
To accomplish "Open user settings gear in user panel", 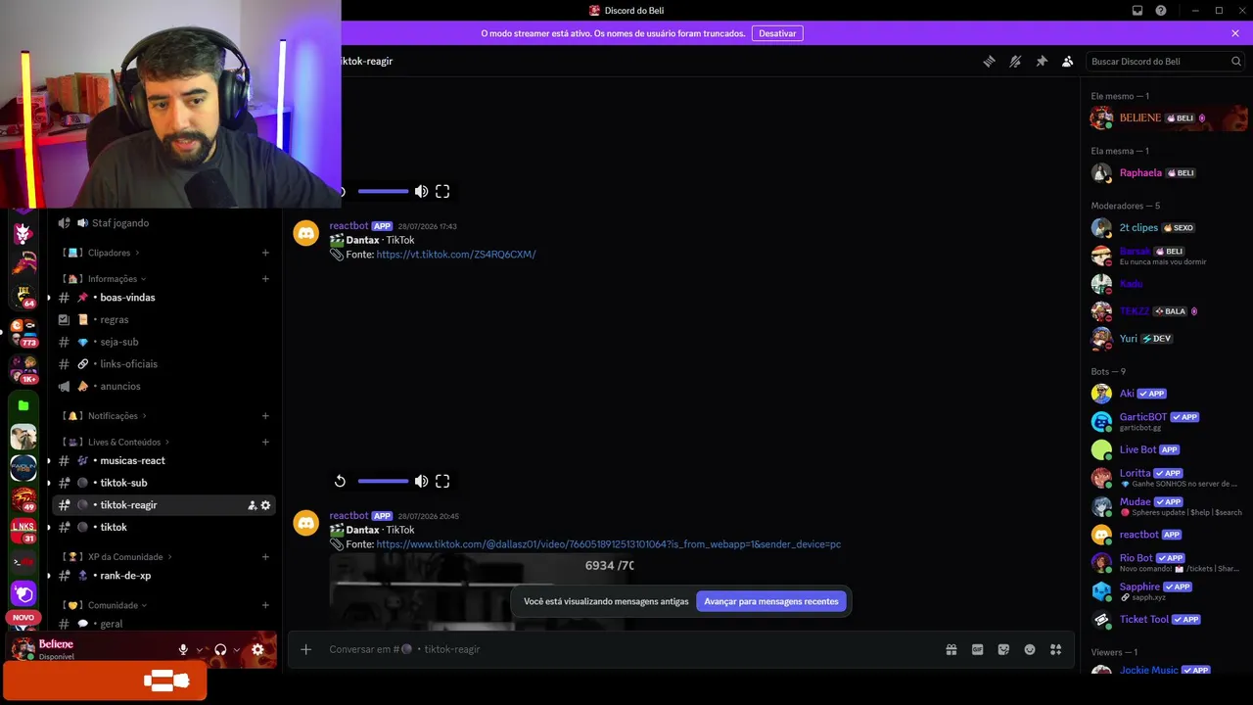I will tap(257, 649).
